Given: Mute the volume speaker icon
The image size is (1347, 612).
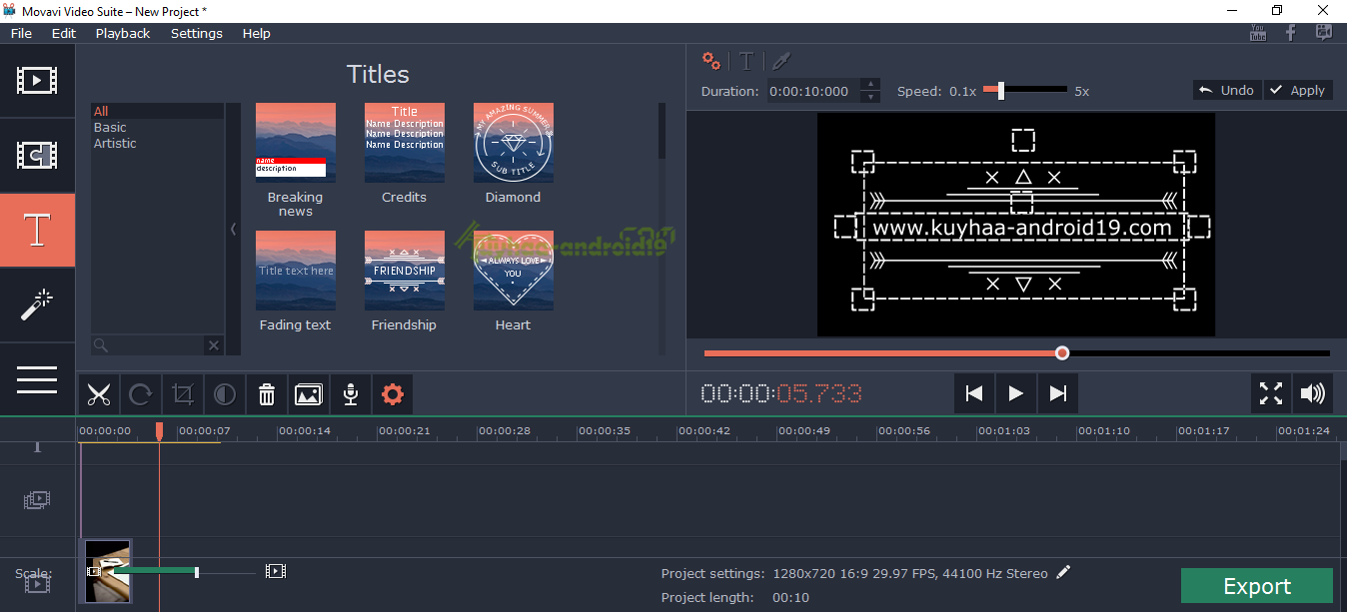Looking at the screenshot, I should 1312,393.
